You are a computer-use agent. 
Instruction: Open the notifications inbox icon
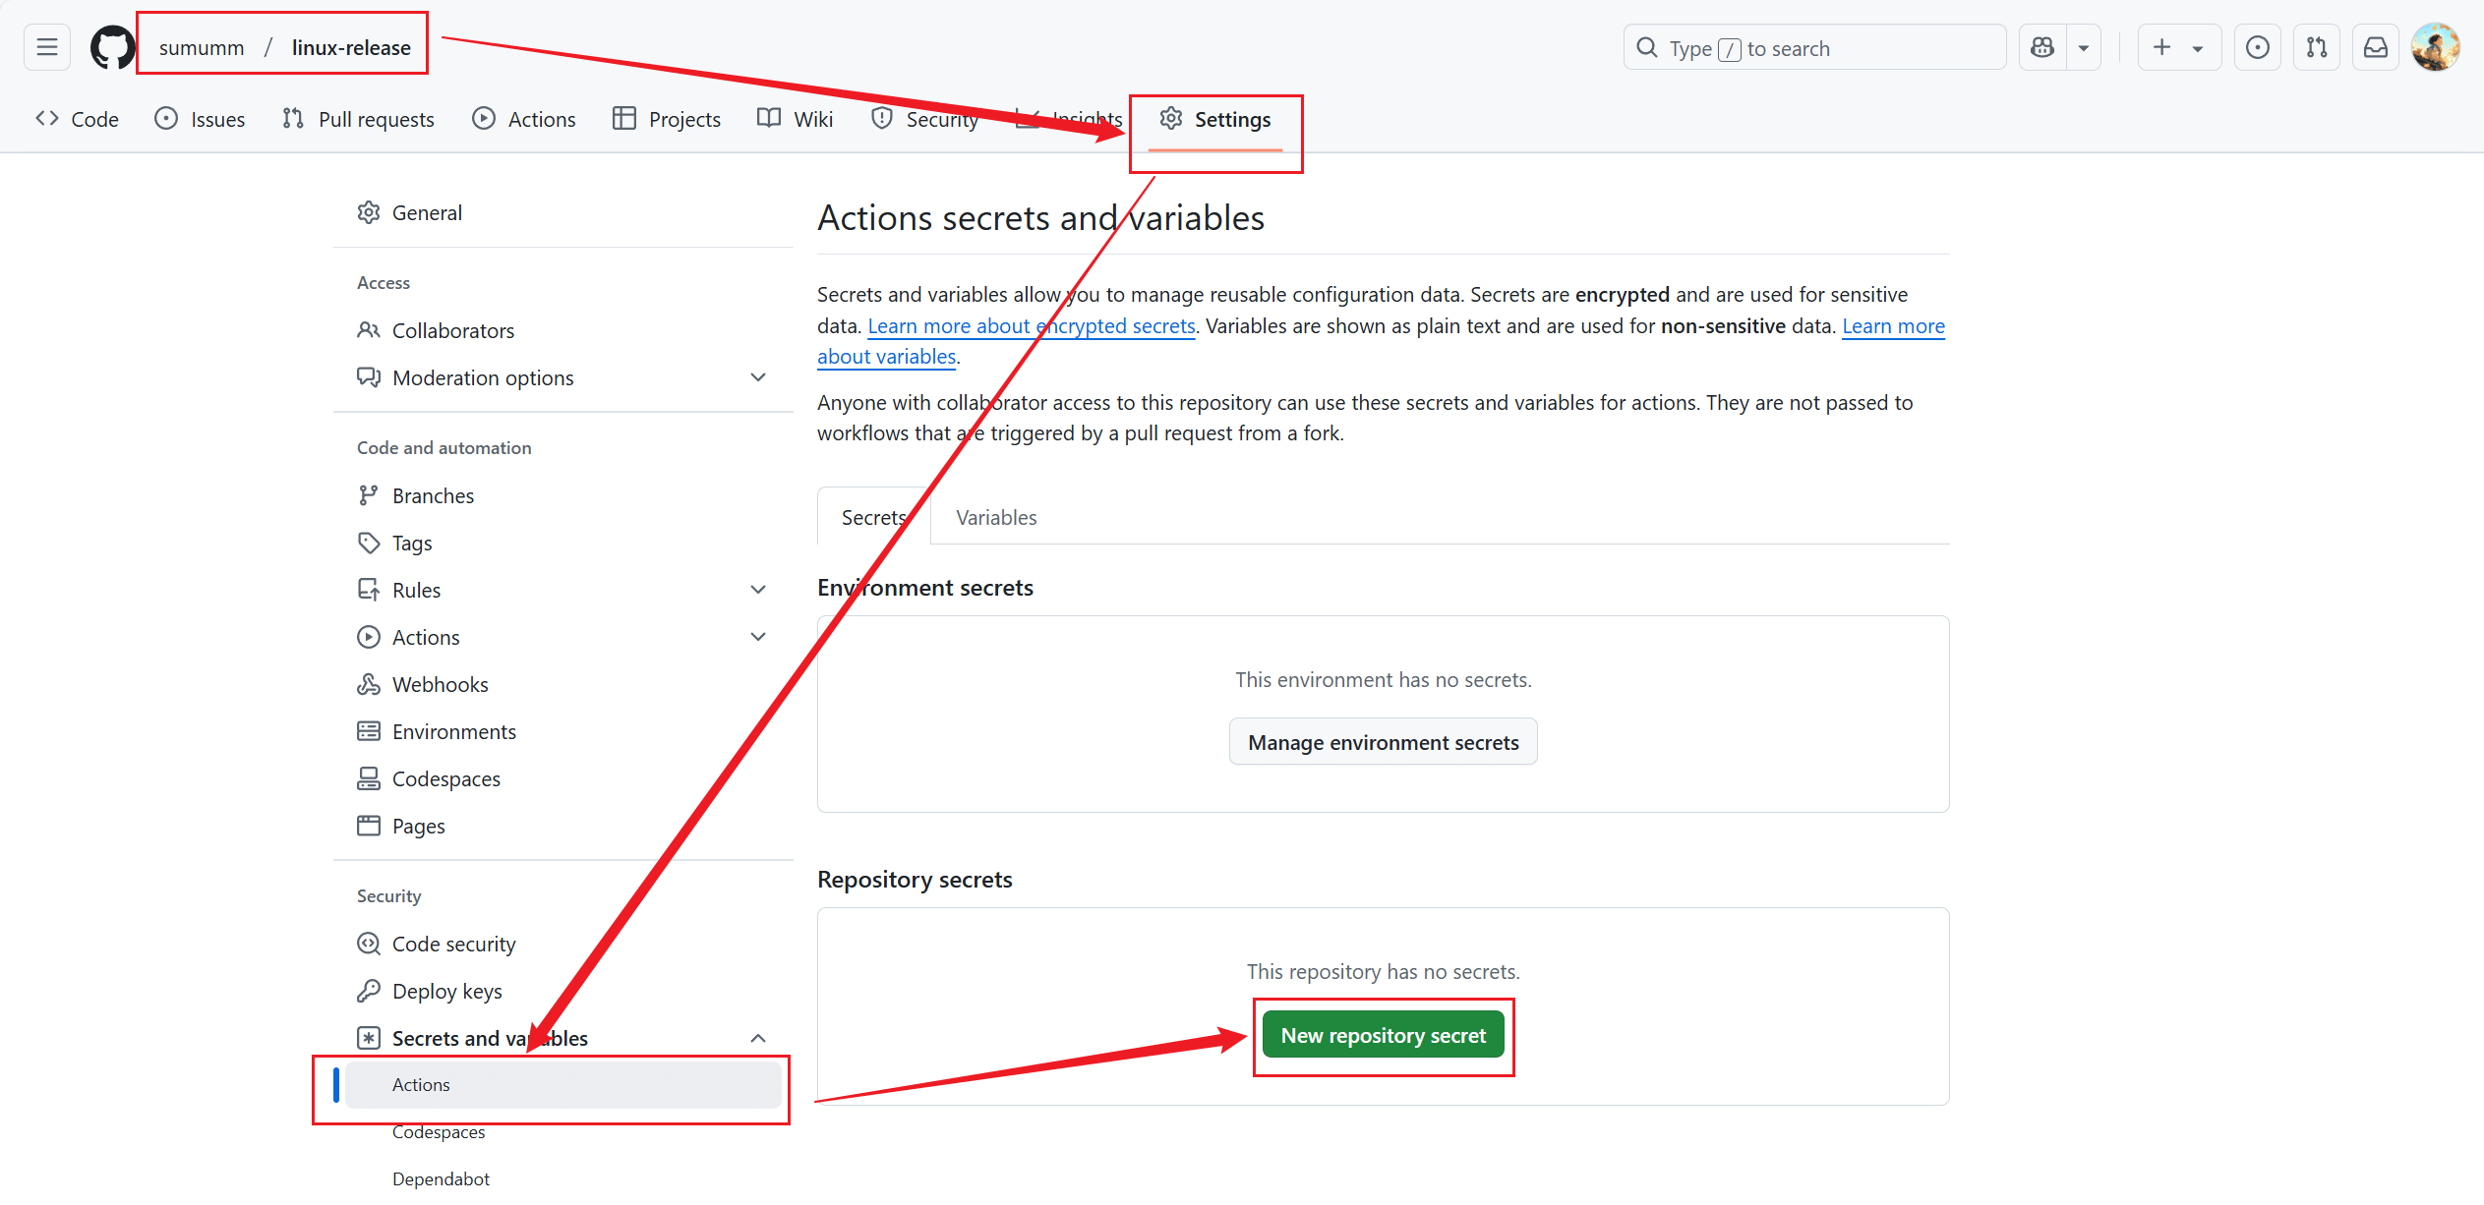2376,47
